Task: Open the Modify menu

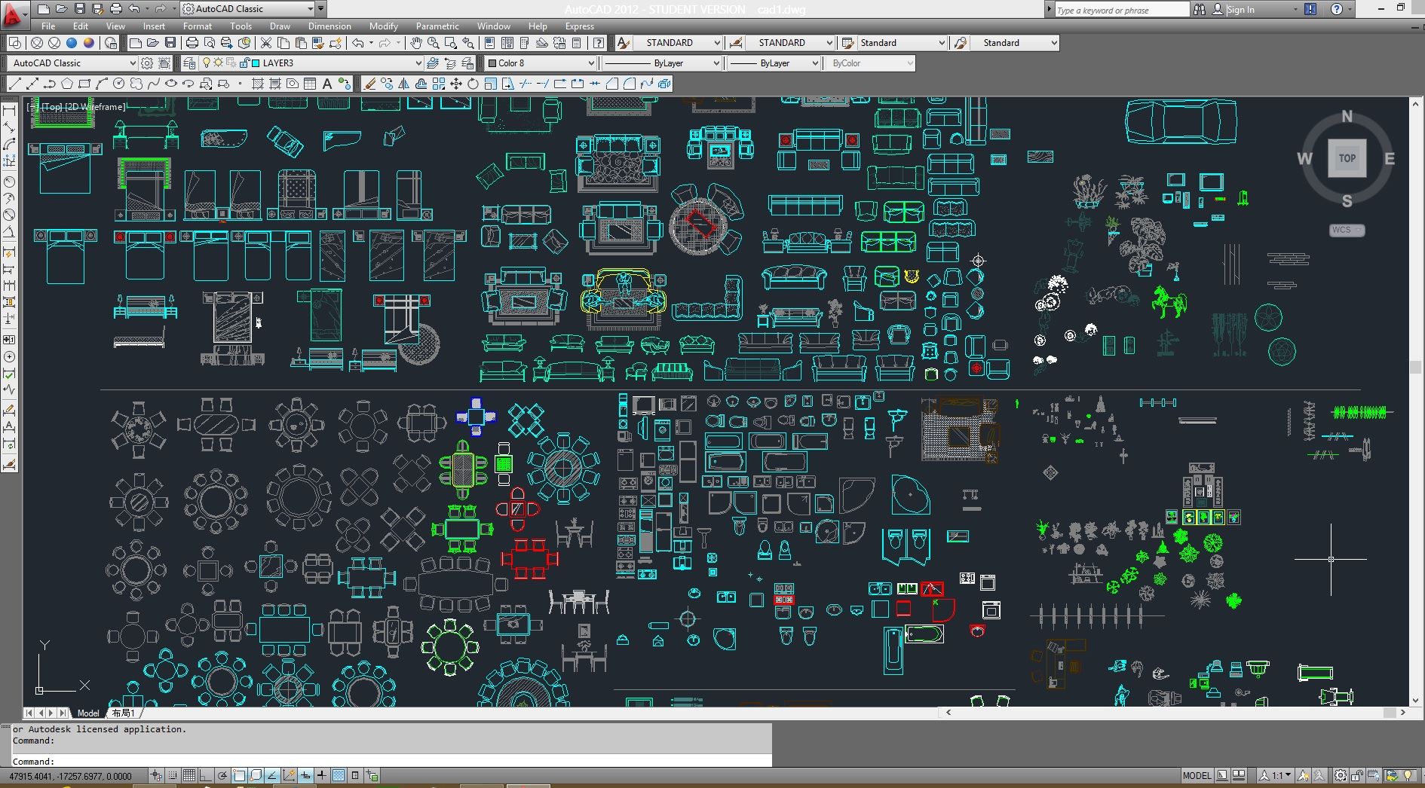Action: 383,26
